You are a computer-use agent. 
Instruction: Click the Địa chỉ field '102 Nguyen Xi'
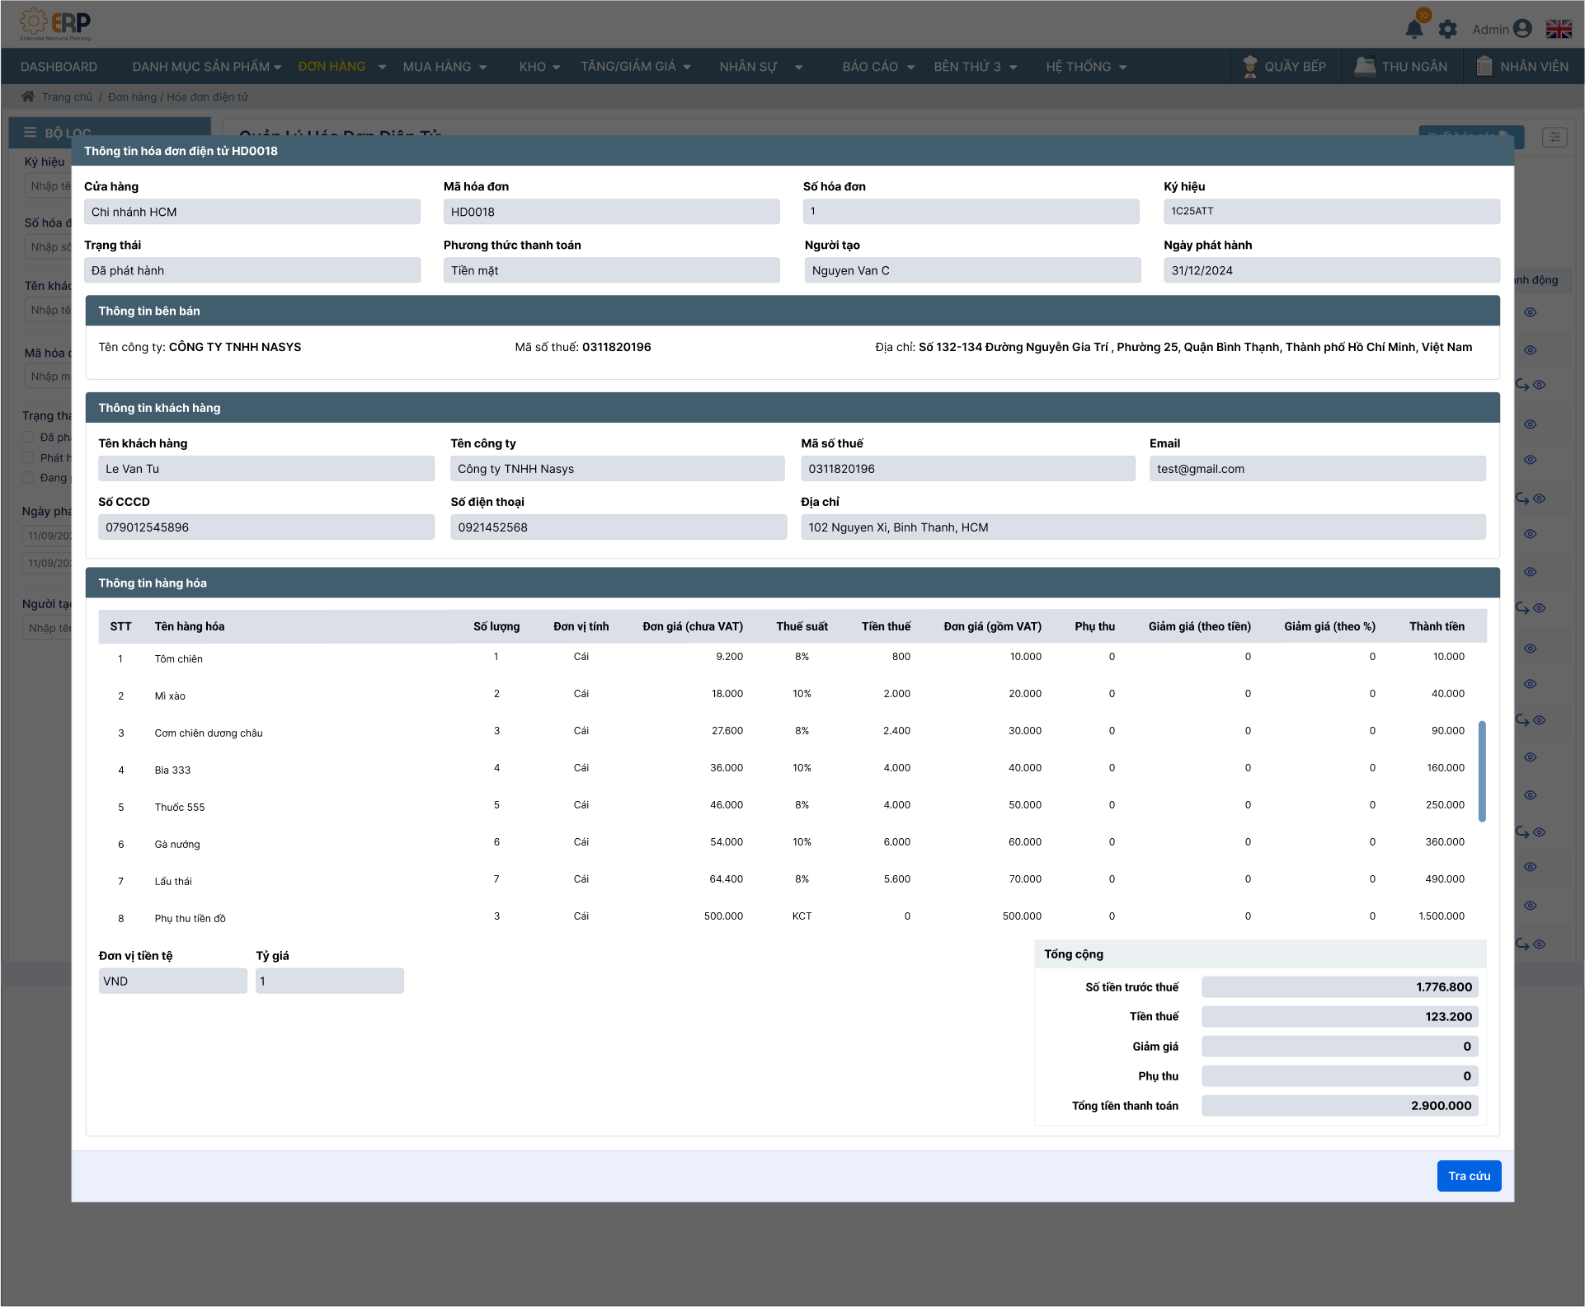click(1143, 527)
